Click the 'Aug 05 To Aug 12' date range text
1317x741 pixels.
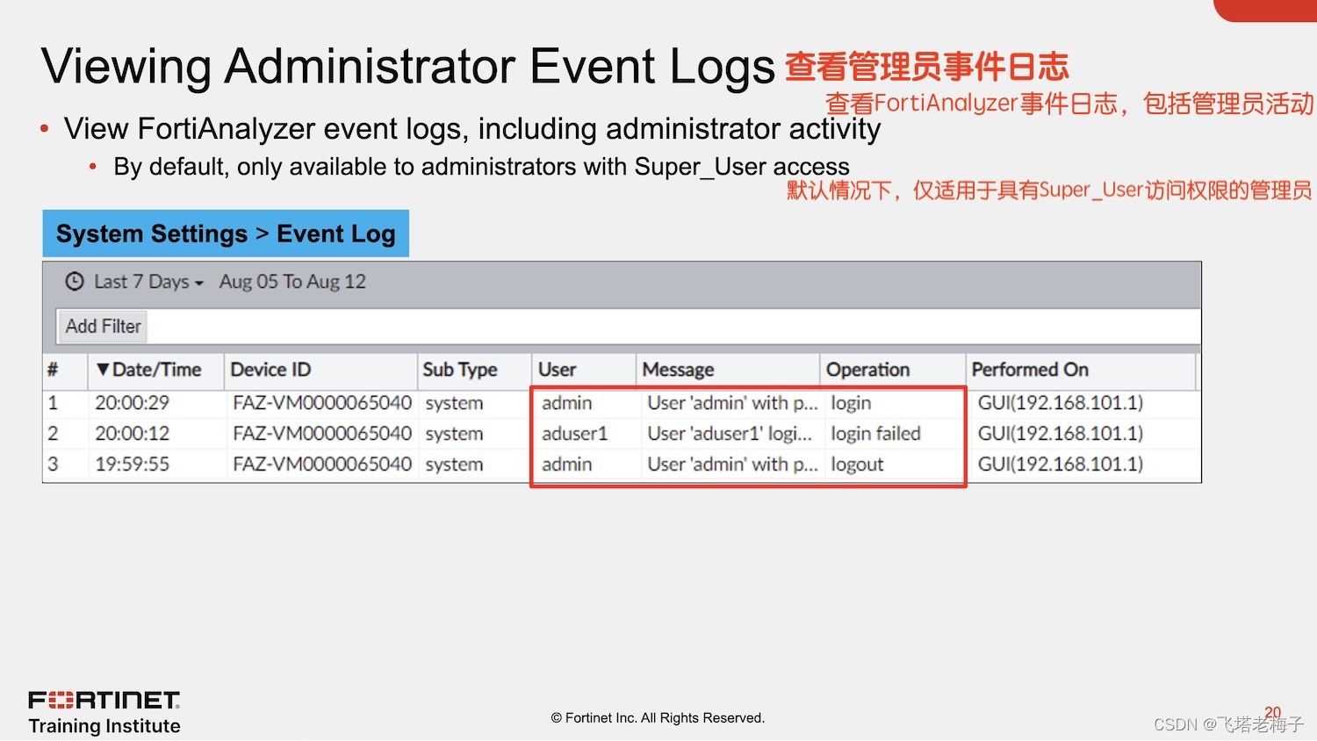click(x=292, y=282)
